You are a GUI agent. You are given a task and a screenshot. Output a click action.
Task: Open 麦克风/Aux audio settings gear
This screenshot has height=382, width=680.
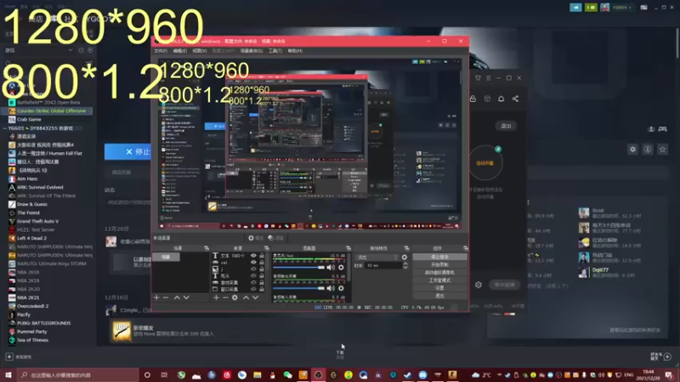[342, 267]
